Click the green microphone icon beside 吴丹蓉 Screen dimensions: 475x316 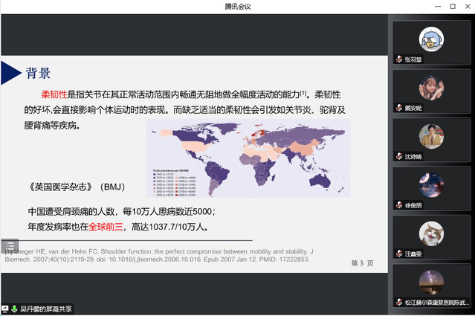(14, 309)
